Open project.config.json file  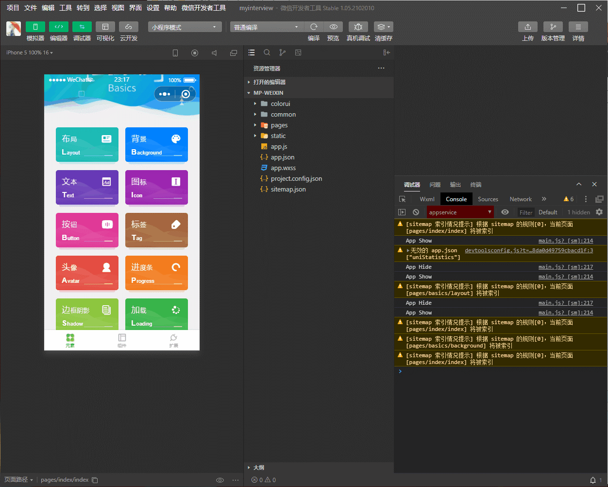(x=319, y=178)
